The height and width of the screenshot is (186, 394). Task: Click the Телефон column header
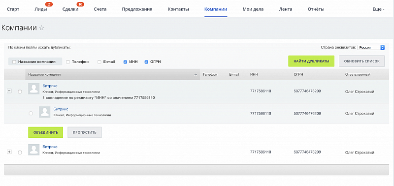(210, 75)
